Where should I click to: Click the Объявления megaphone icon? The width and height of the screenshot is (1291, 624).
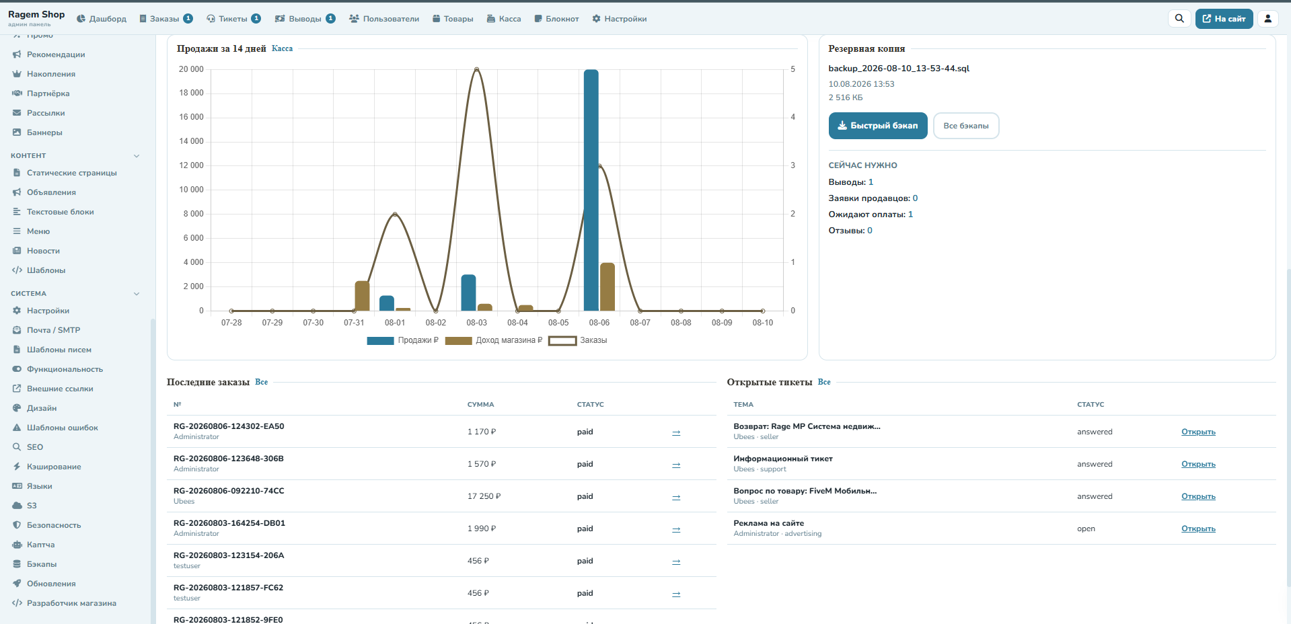click(x=17, y=192)
